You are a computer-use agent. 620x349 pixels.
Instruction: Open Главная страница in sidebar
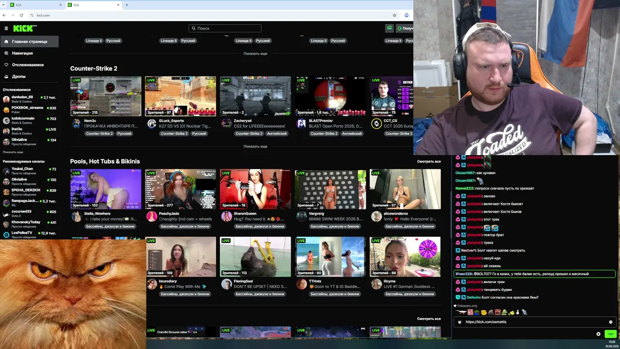click(29, 41)
